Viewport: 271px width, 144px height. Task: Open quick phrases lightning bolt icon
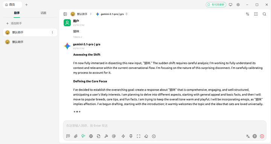point(123,136)
